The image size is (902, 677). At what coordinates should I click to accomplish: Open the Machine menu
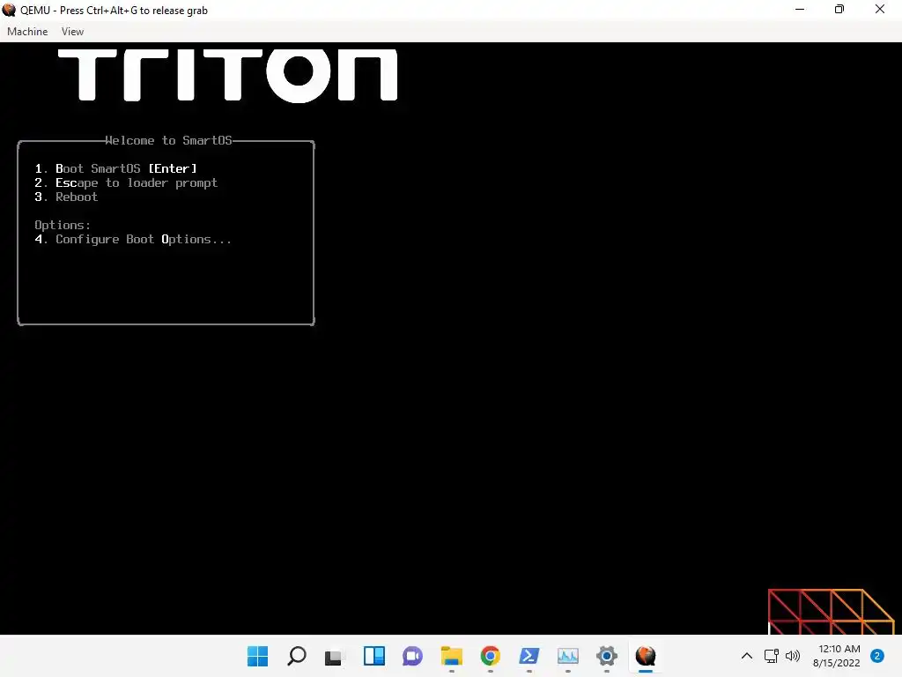(27, 32)
